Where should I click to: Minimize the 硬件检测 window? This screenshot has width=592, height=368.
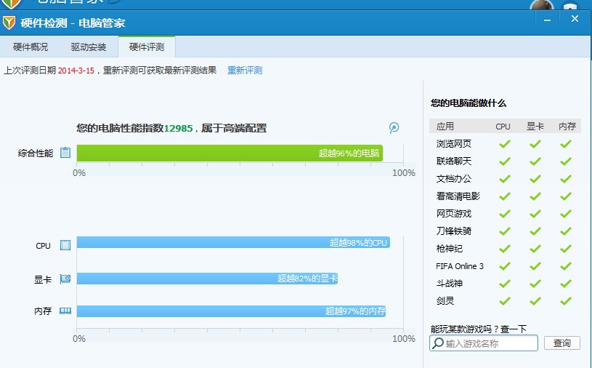click(551, 20)
